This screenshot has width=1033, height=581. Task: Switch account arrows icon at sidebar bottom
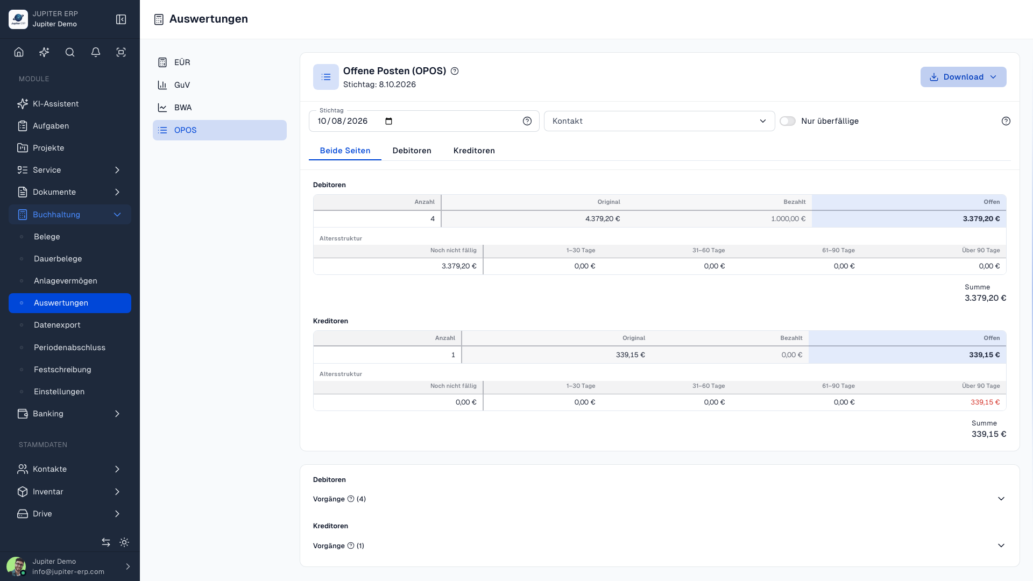pos(106,542)
